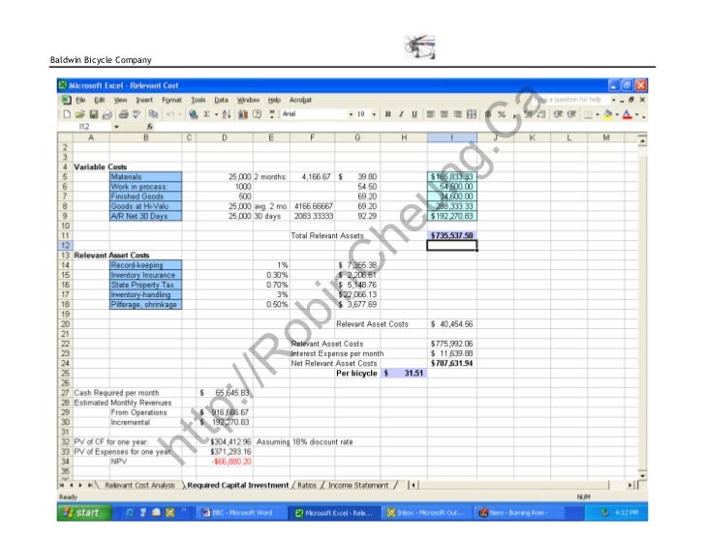
Task: Click Increase Decimal icon
Action: (529, 114)
